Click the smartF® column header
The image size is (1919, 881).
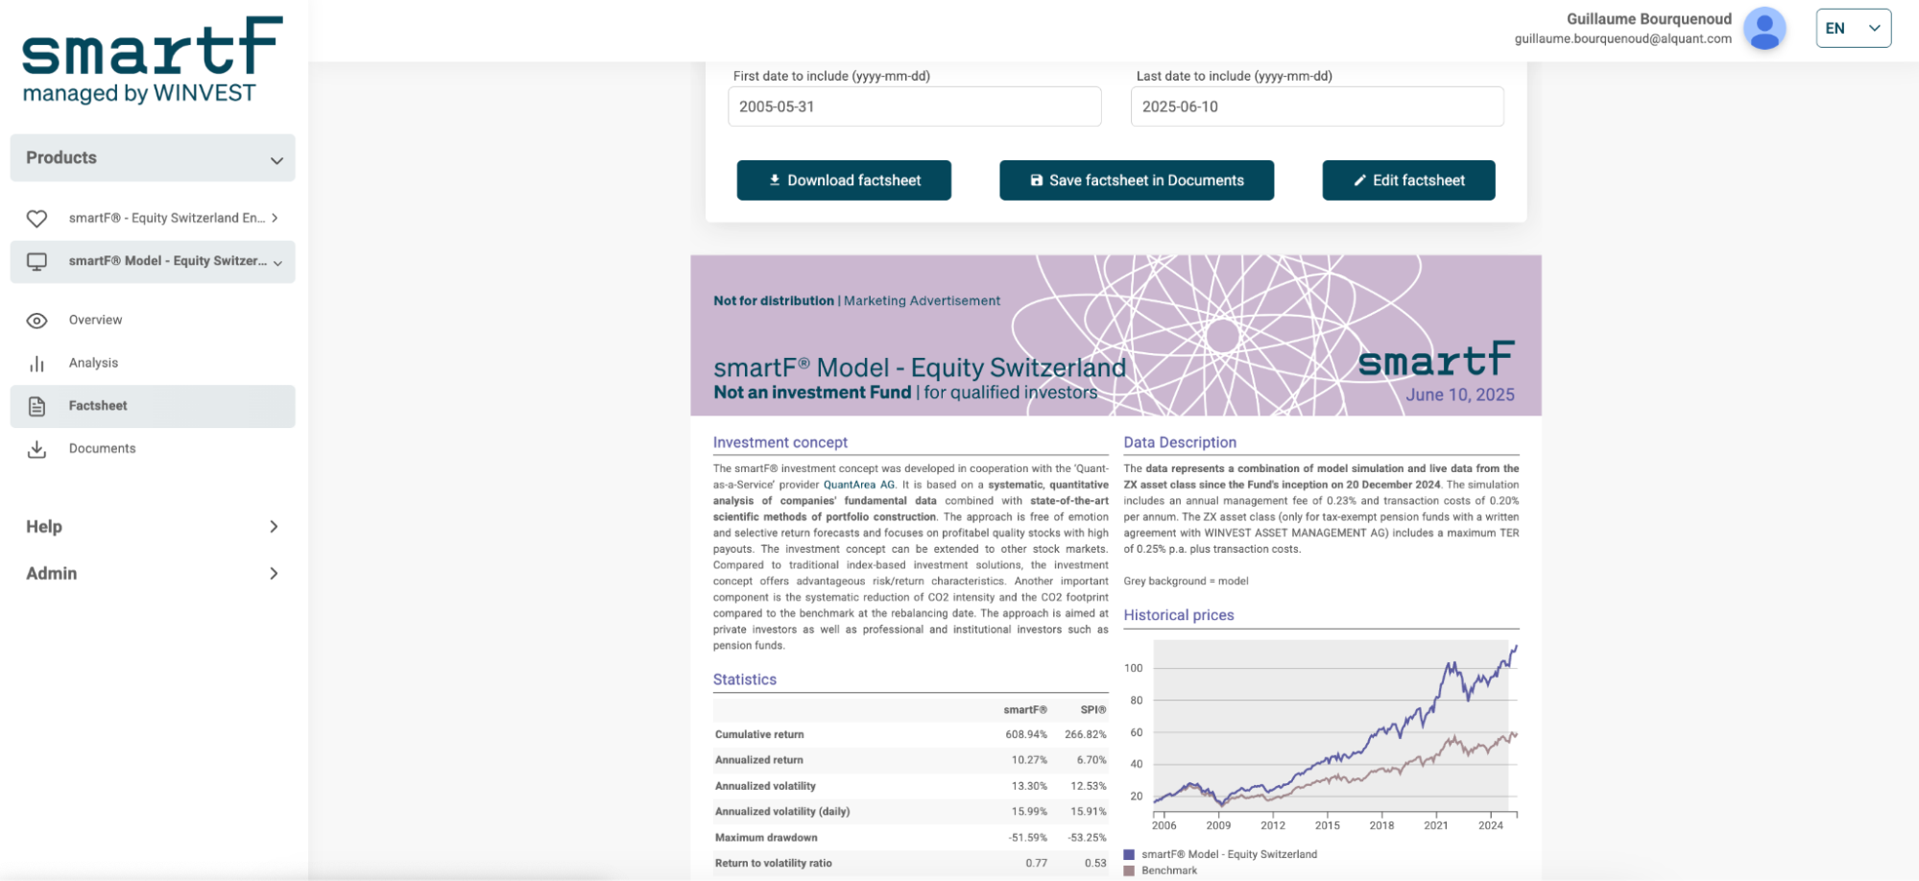[1025, 710]
